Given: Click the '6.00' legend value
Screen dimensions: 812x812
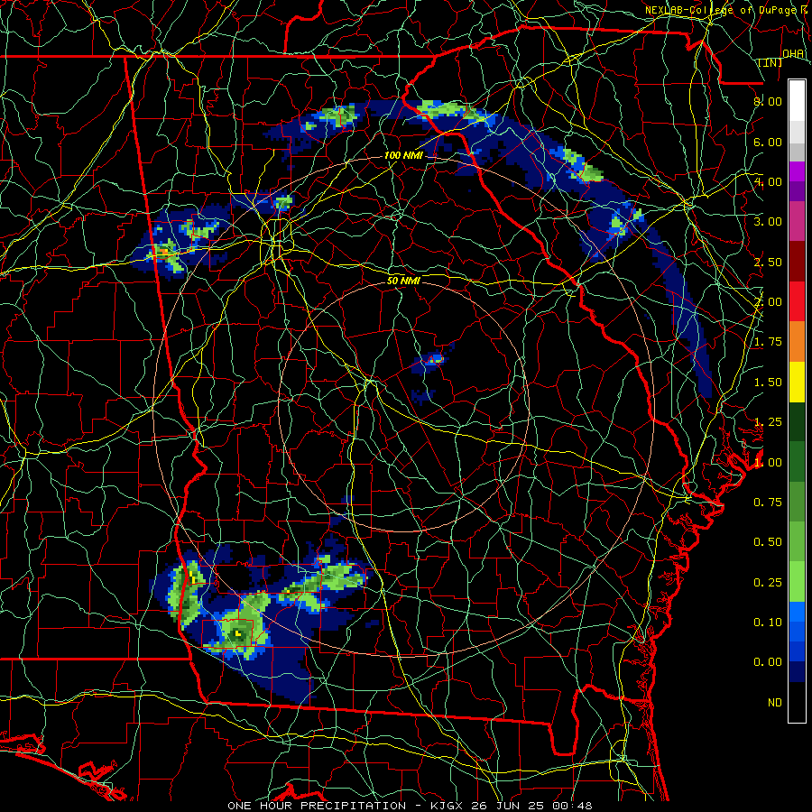Looking at the screenshot, I should 768,142.
